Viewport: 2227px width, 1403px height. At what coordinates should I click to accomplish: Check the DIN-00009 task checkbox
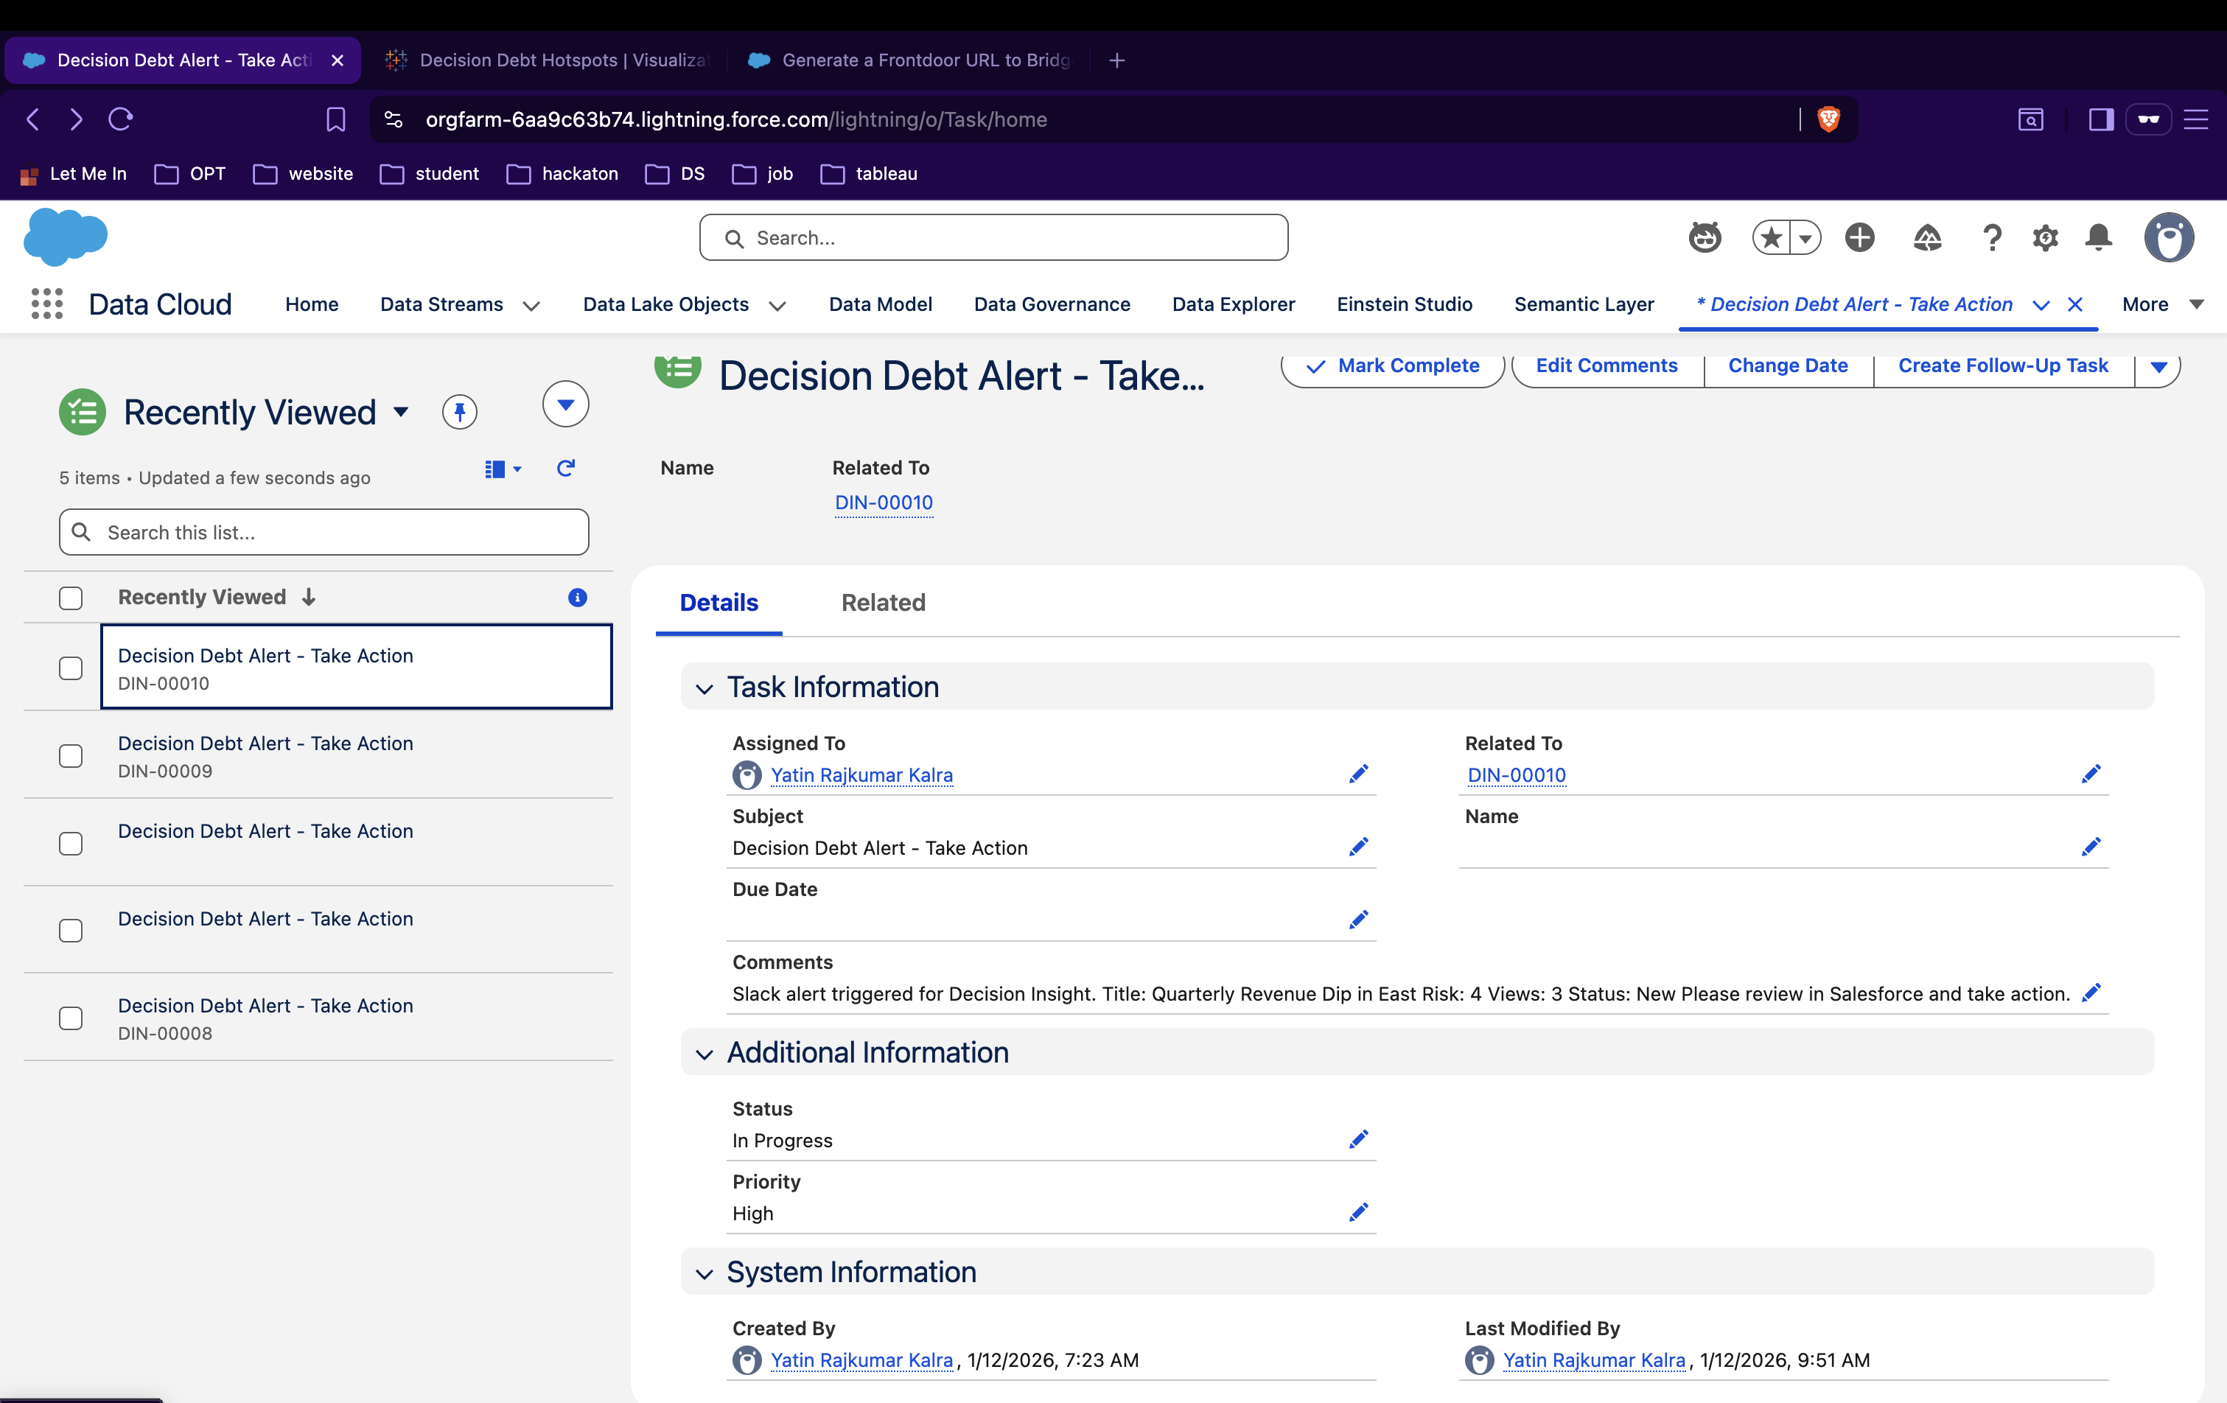click(70, 755)
